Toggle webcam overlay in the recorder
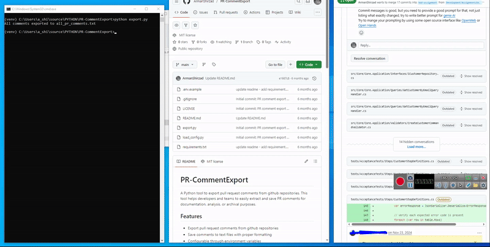 453,185
